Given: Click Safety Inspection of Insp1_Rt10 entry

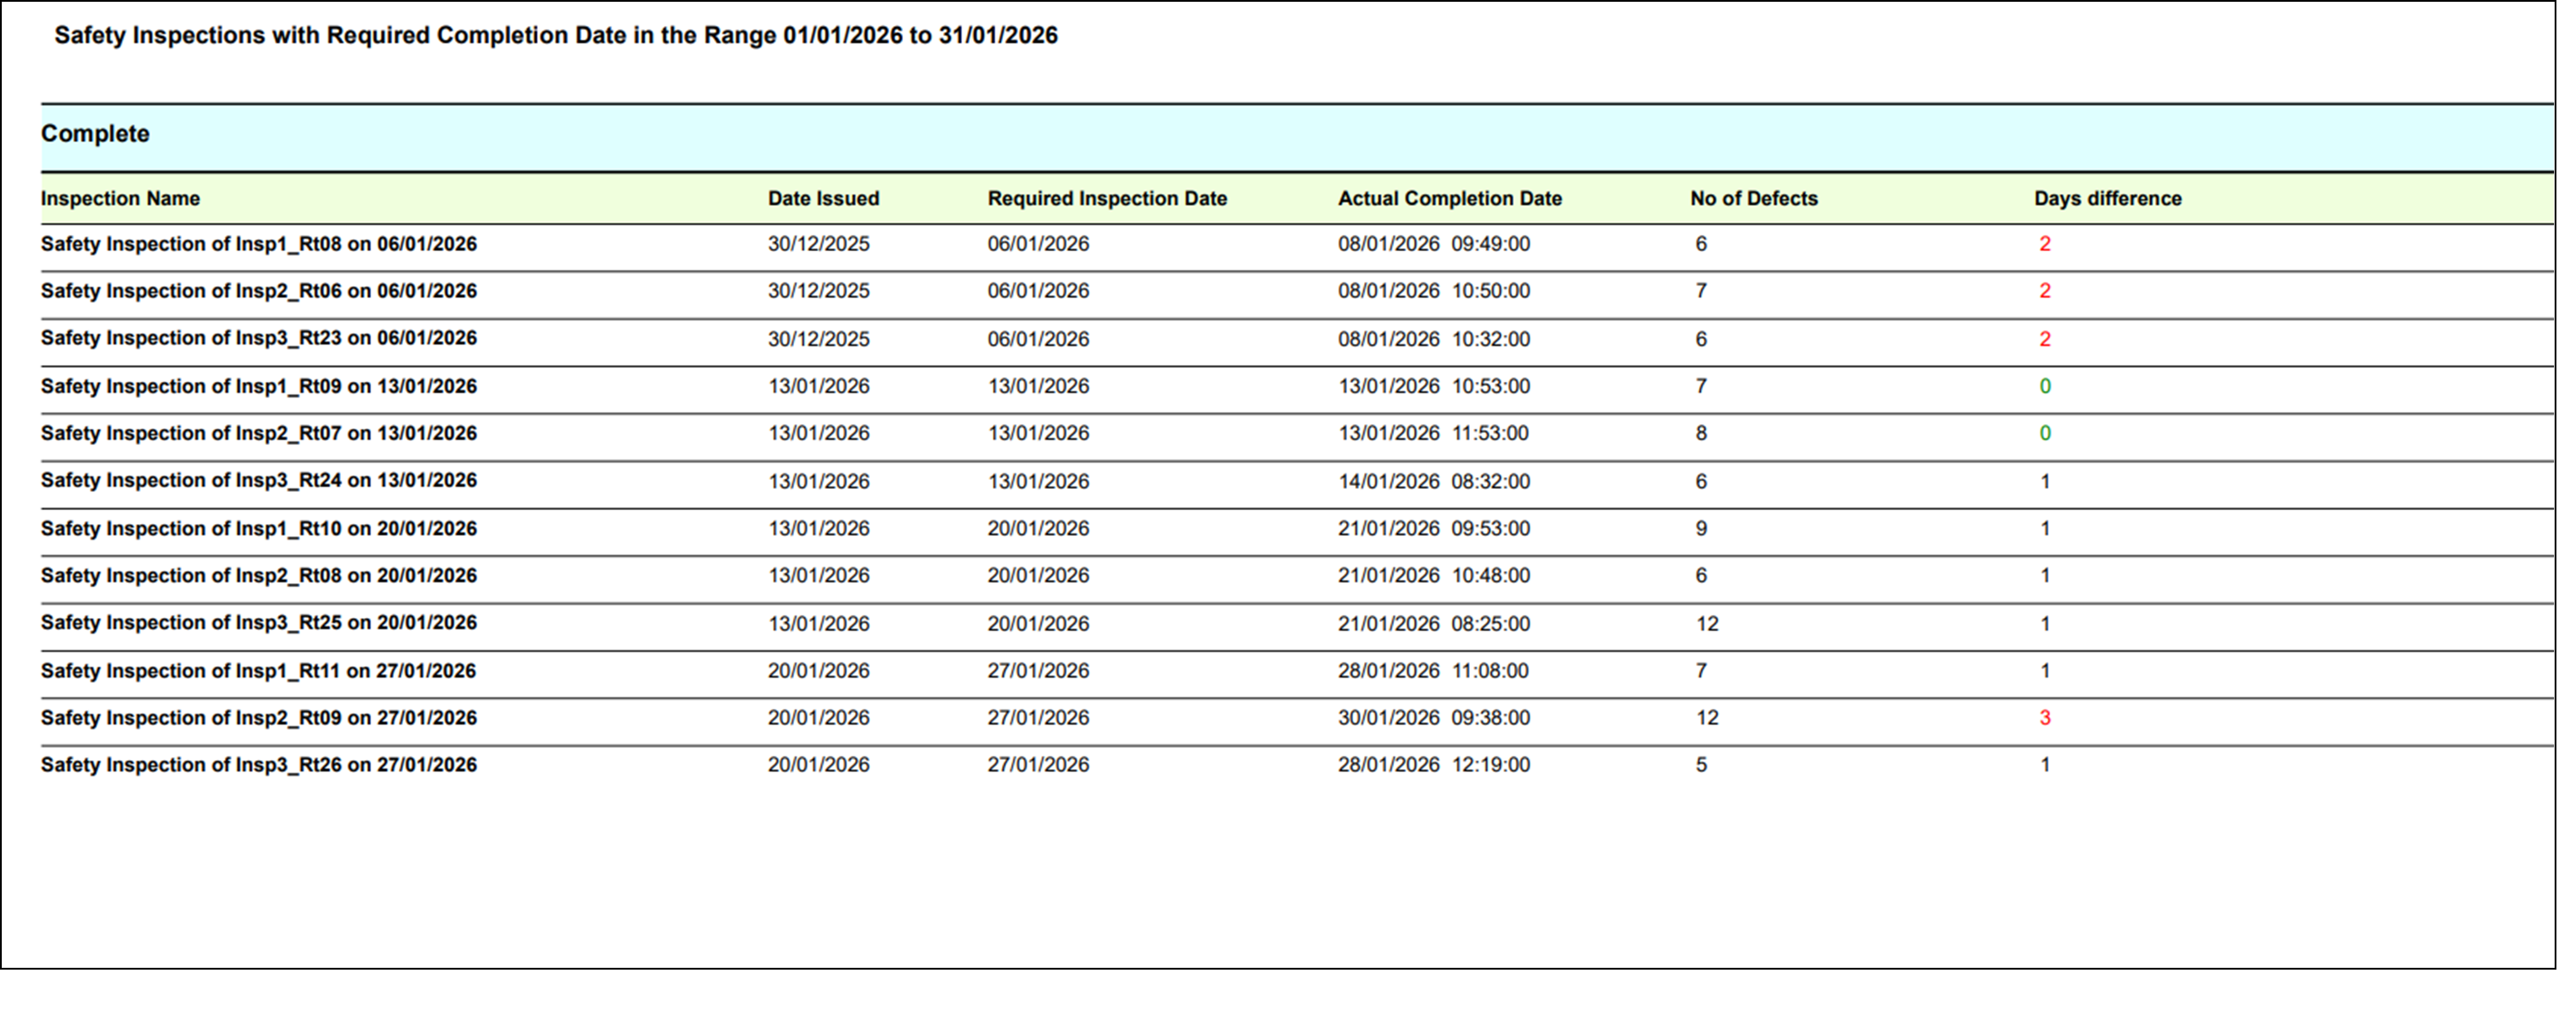Looking at the screenshot, I should 258,527.
